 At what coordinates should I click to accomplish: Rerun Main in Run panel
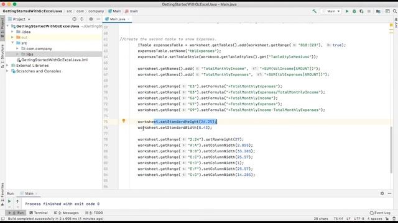[9, 201]
